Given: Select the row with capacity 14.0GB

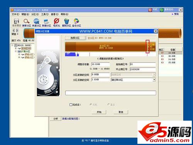Looking at the screenshot, I should (x=170, y=60).
